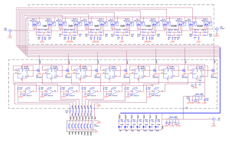
Task: Click the IC17F 74HC14 inverter symbol
Action: (157, 91)
